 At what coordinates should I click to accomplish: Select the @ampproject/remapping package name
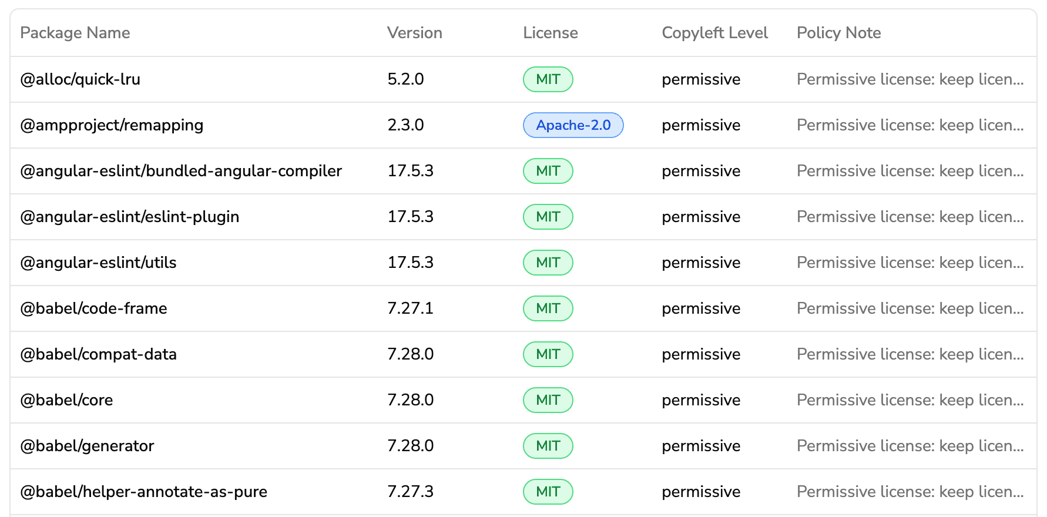pos(112,125)
